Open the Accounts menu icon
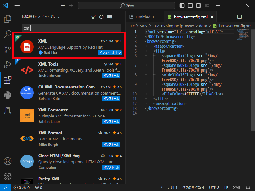Viewport: 255px width, 191px height. 7,161
